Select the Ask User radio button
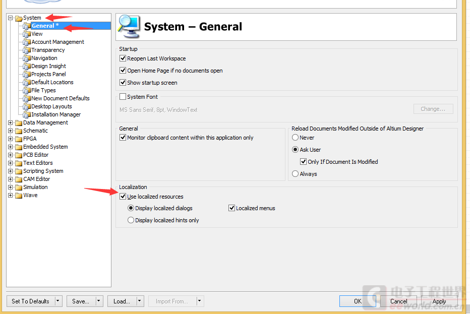This screenshot has height=314, width=470. coord(295,150)
